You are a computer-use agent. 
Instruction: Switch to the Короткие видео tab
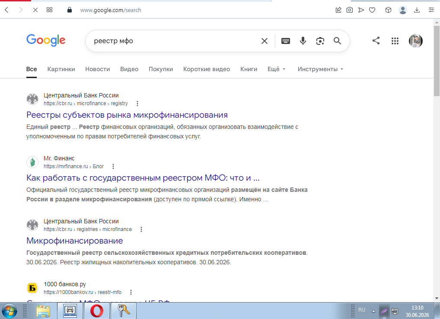click(x=207, y=69)
